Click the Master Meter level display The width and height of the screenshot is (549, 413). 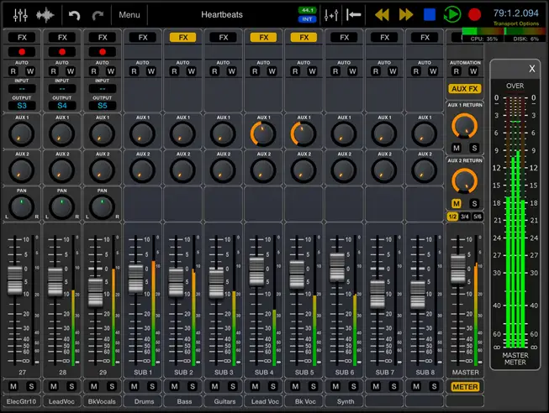[x=515, y=222]
